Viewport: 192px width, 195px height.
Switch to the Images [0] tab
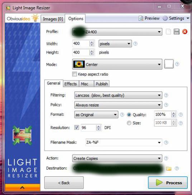click(53, 19)
